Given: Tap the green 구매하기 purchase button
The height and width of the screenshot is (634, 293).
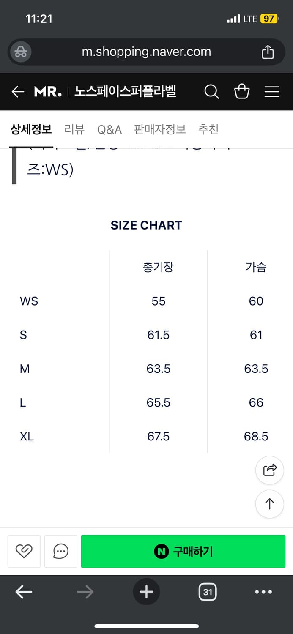Looking at the screenshot, I should coord(183,551).
